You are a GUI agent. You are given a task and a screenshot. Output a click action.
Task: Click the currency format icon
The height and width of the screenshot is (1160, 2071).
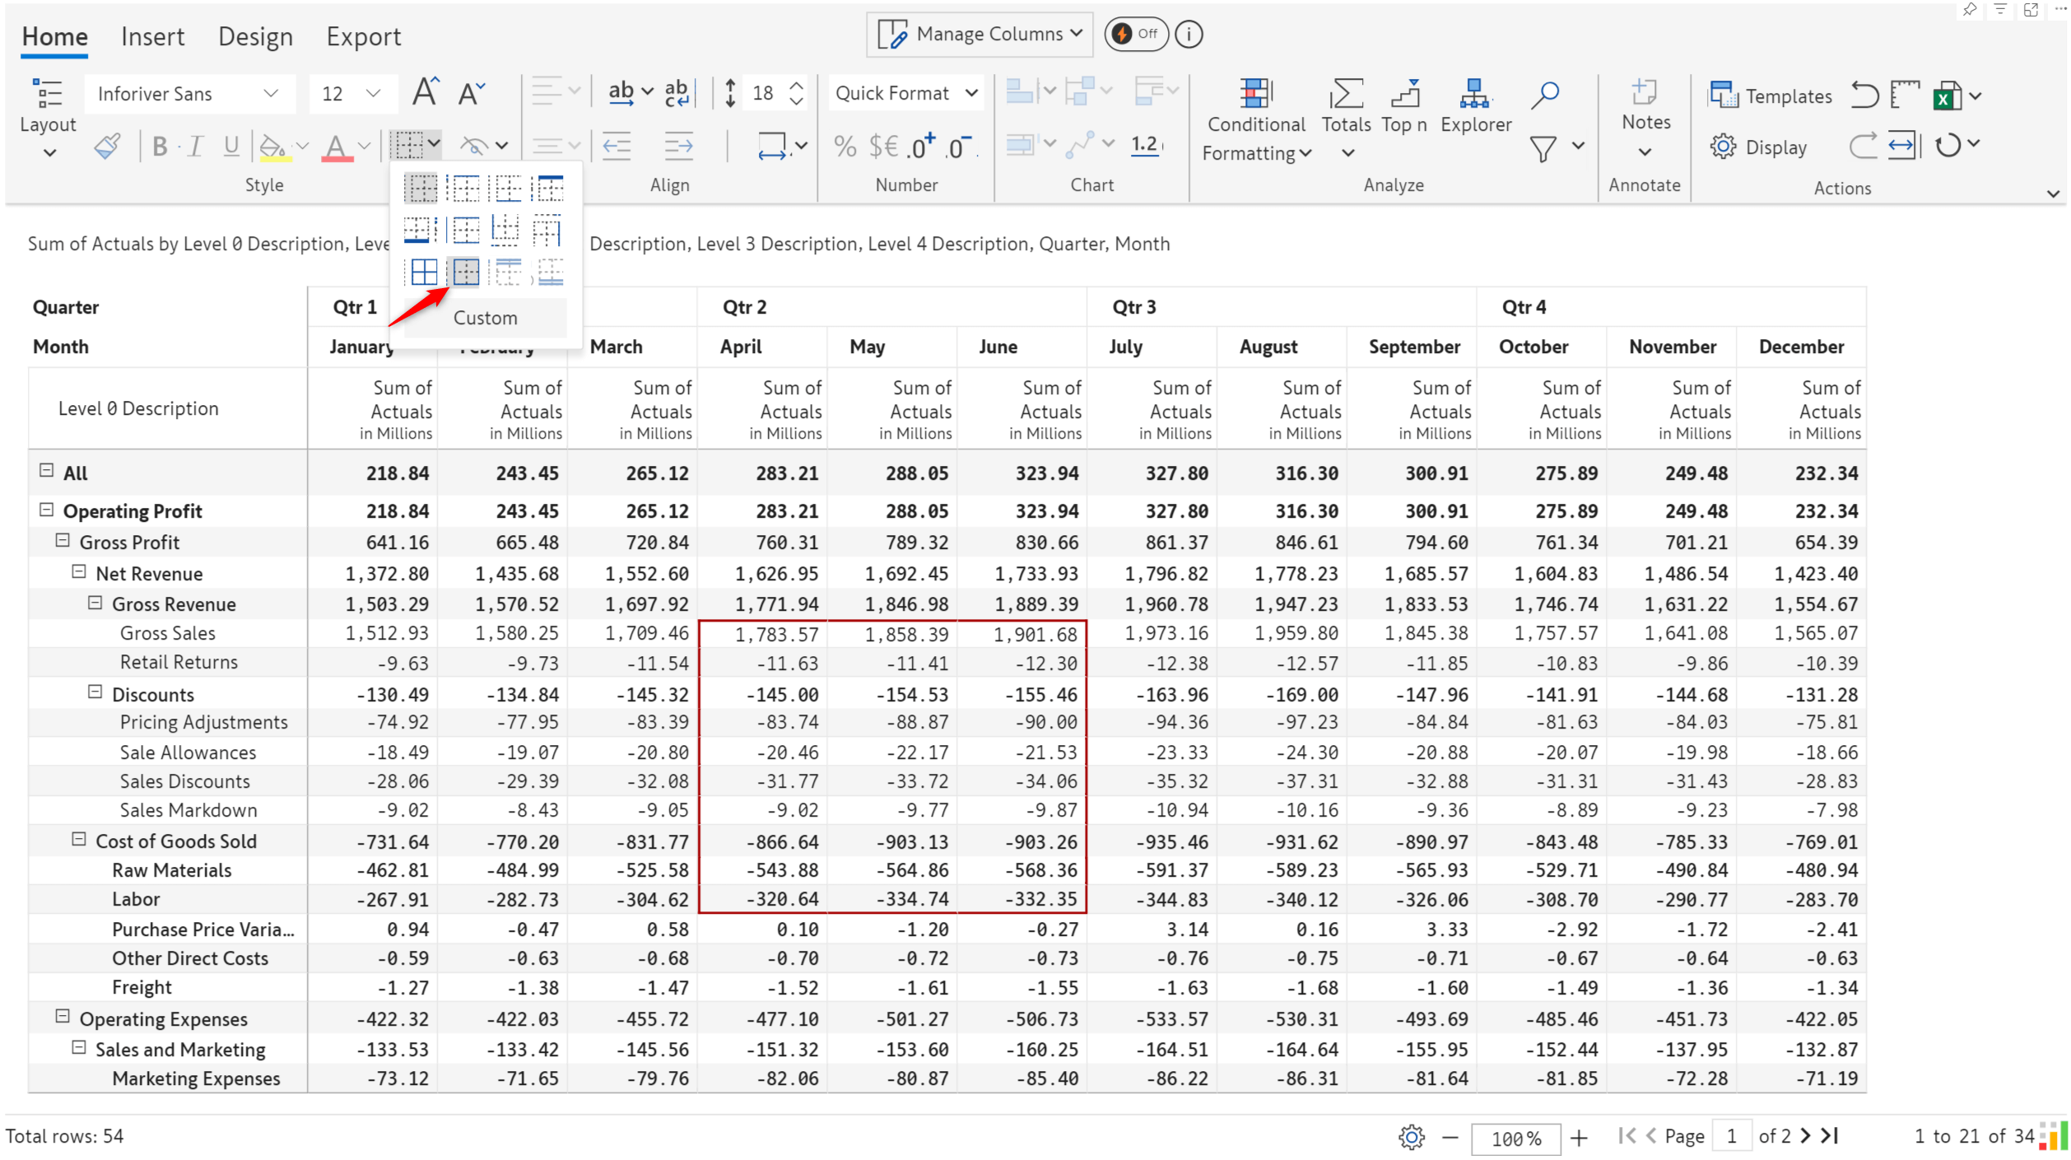pyautogui.click(x=883, y=147)
